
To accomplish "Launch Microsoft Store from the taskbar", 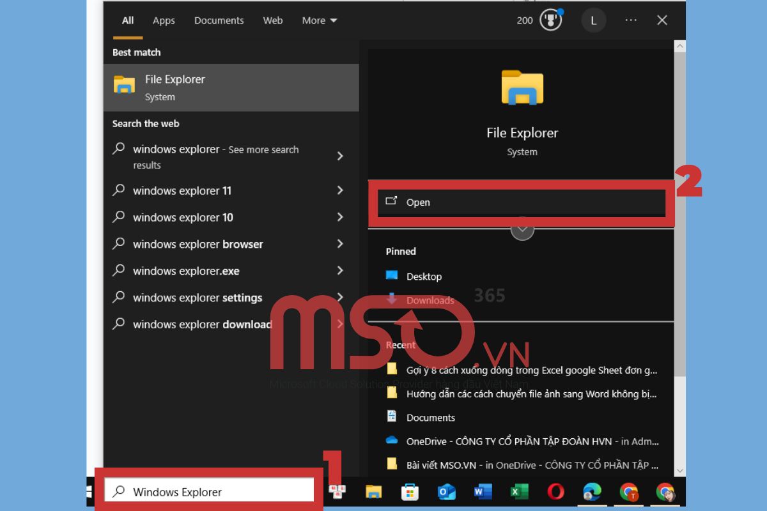I will [410, 492].
